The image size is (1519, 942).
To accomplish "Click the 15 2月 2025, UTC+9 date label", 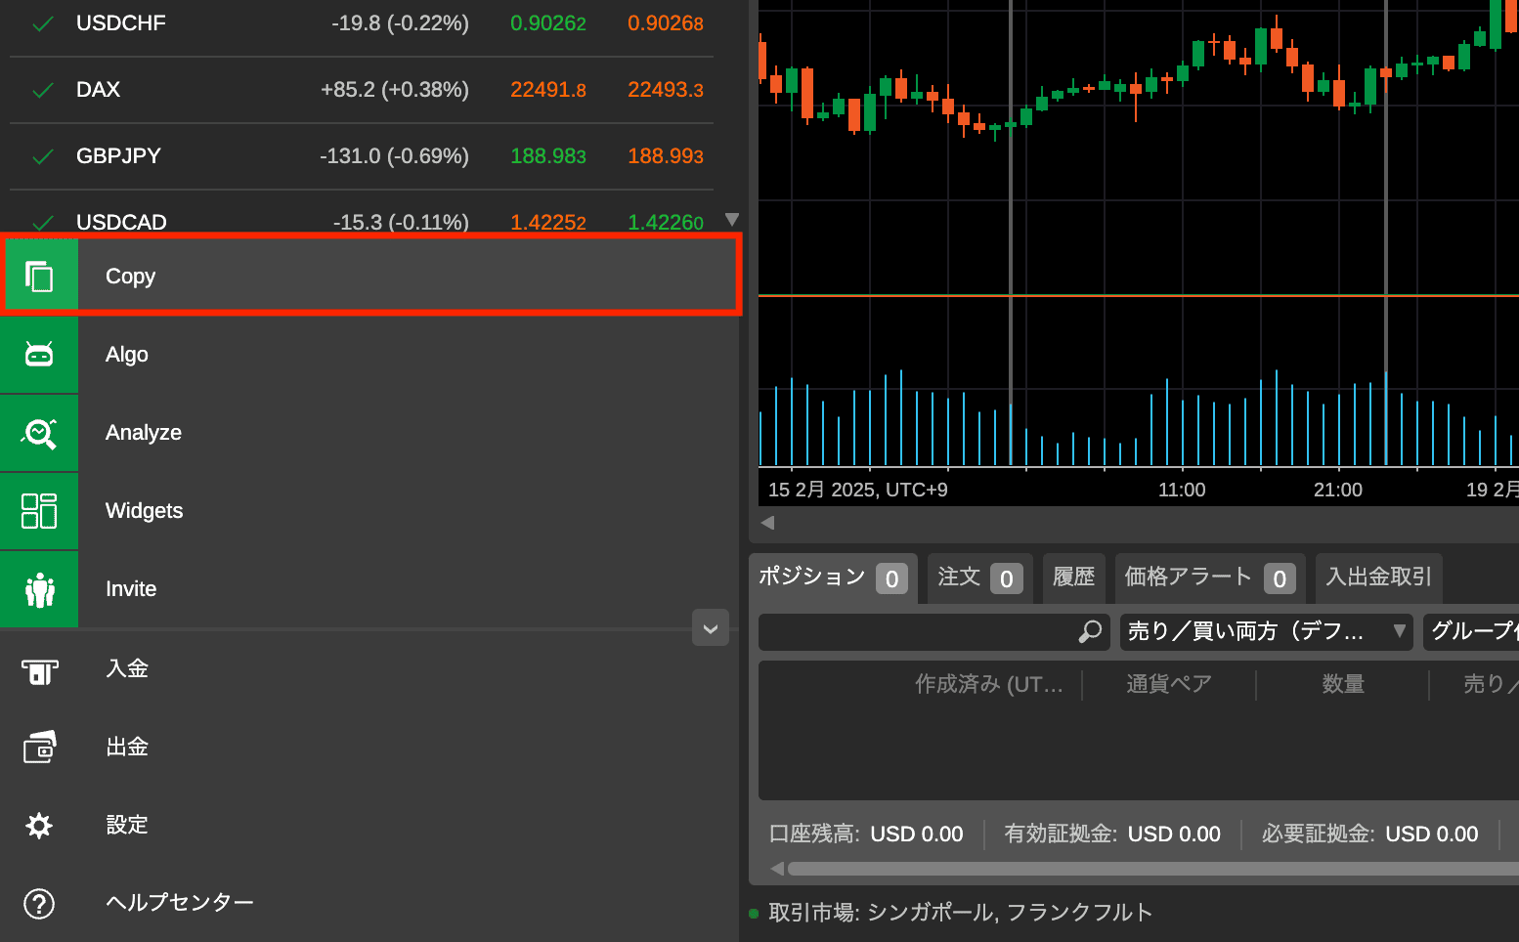I will (x=858, y=490).
